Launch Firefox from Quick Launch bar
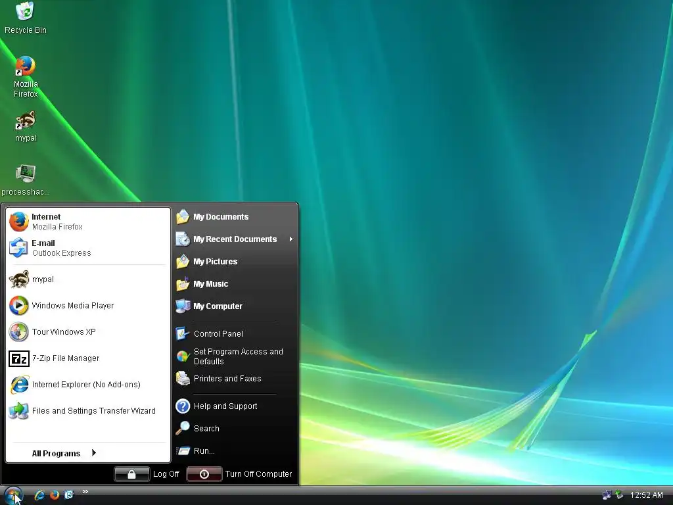The image size is (673, 505). (54, 495)
